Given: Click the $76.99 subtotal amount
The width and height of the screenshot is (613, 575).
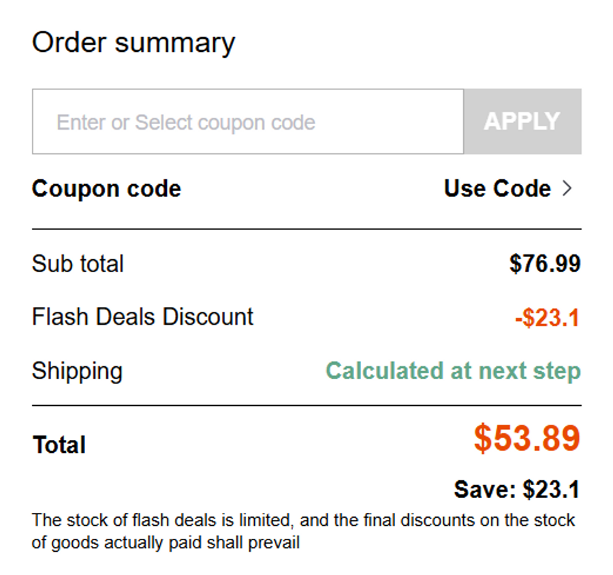Looking at the screenshot, I should (x=545, y=263).
